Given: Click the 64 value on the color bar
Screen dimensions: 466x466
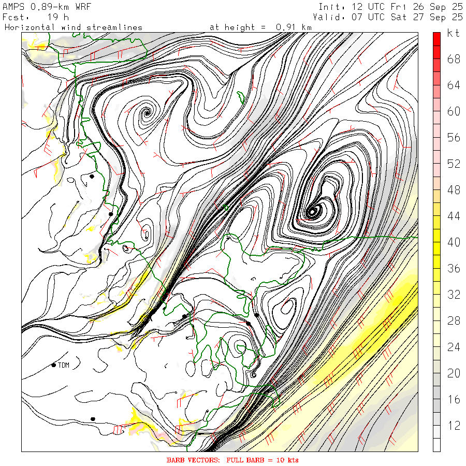Looking at the screenshot, I should point(454,85).
